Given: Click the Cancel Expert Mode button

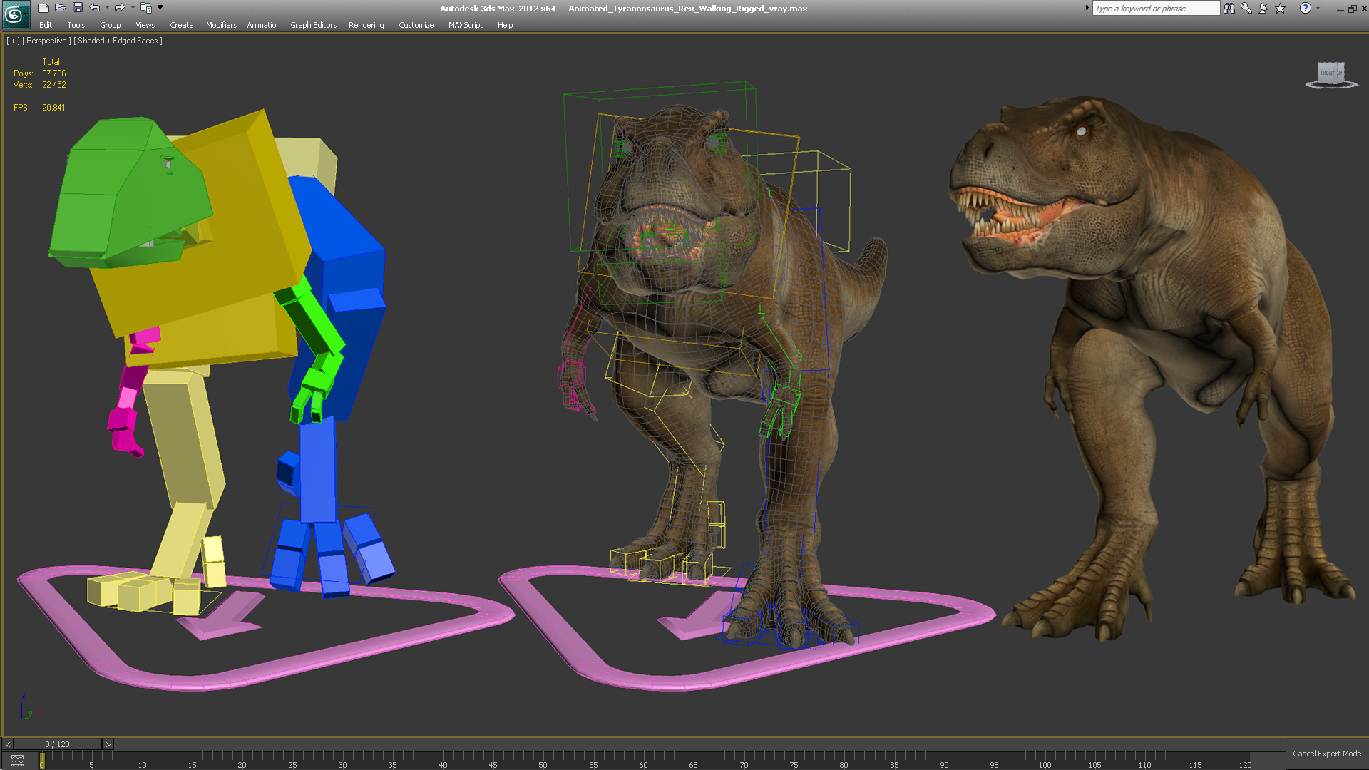Looking at the screenshot, I should 1327,754.
